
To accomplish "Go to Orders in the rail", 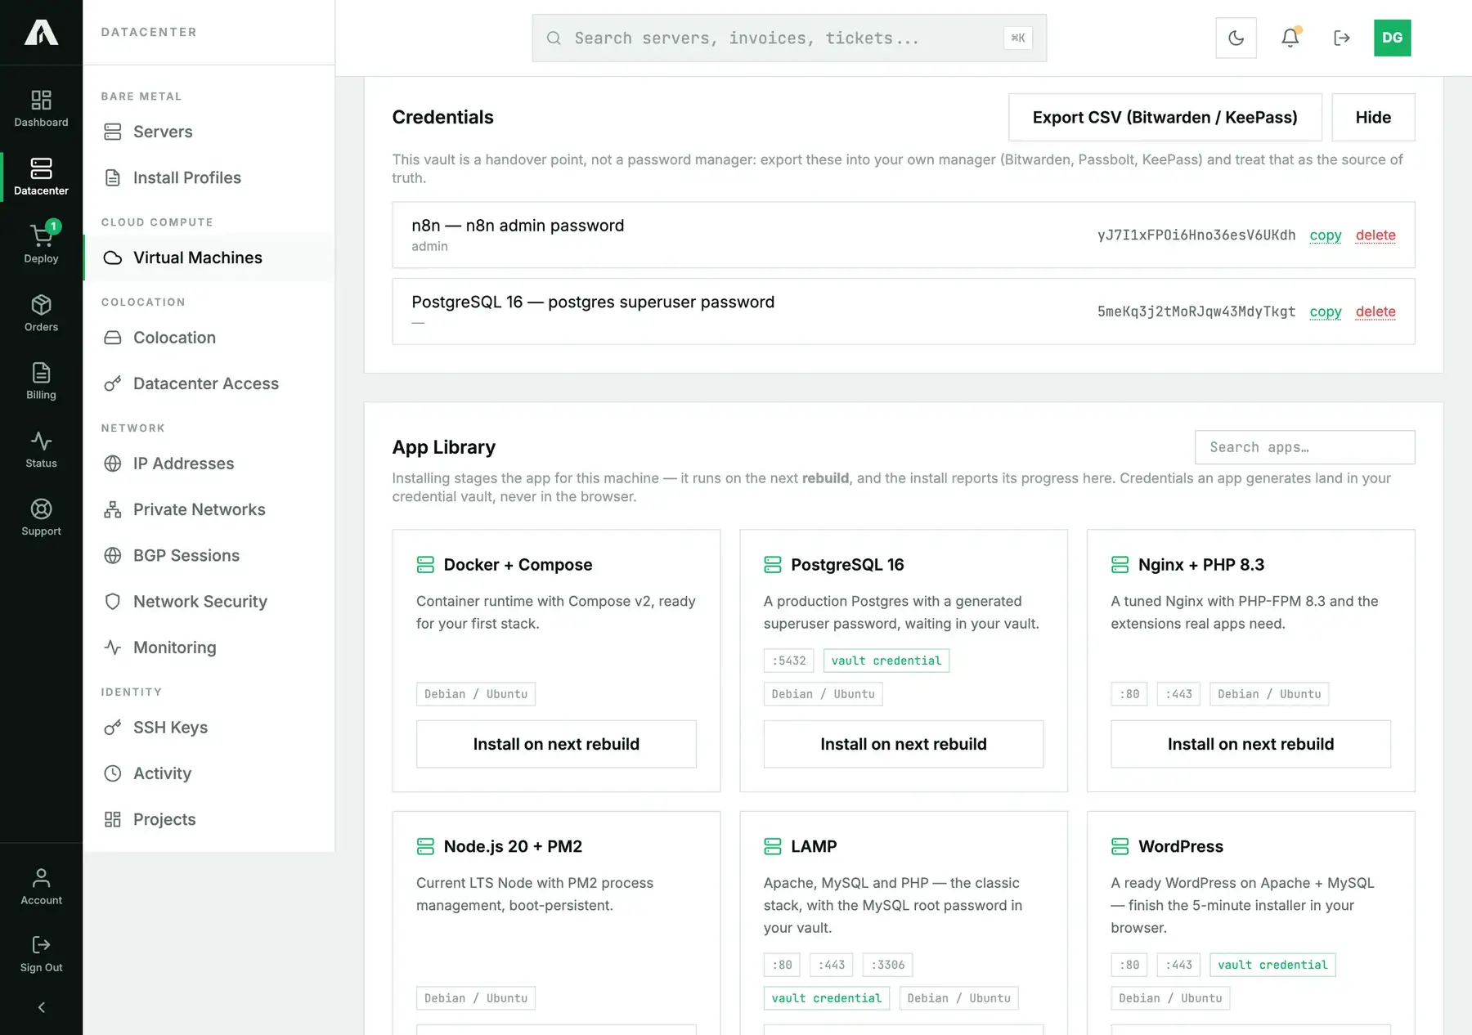I will (41, 313).
